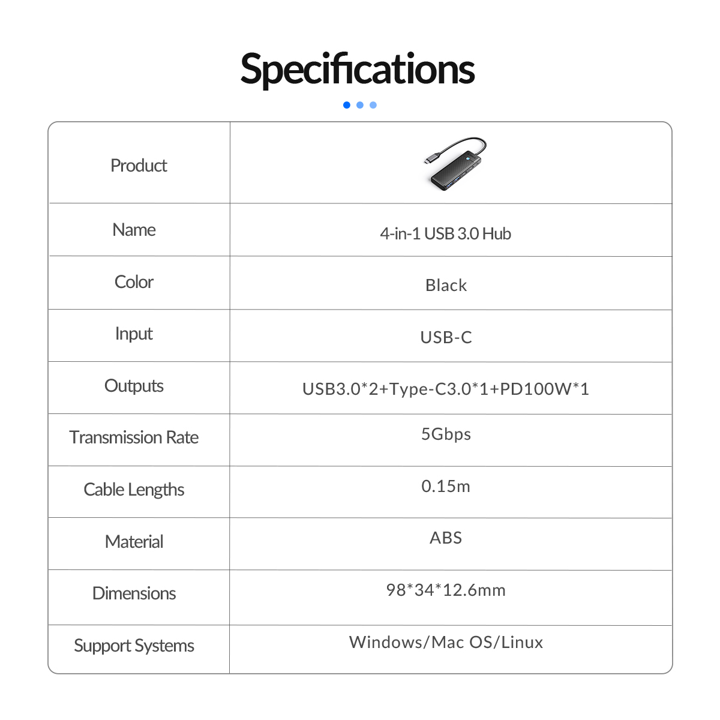Click the "Outputs" row label
720x720 pixels.
(134, 386)
